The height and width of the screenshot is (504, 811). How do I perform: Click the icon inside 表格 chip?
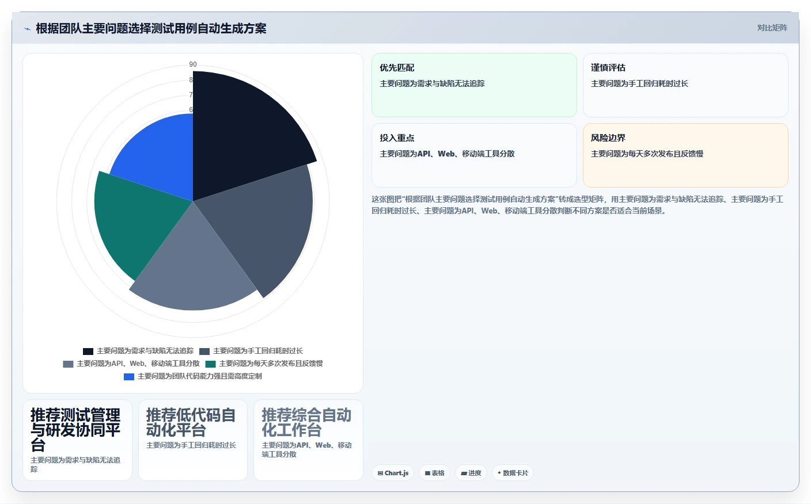click(427, 474)
